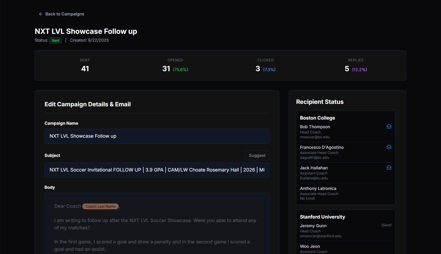441x254 pixels.
Task: Click the smsoccer@stanford.edu address
Action: pyautogui.click(x=321, y=236)
